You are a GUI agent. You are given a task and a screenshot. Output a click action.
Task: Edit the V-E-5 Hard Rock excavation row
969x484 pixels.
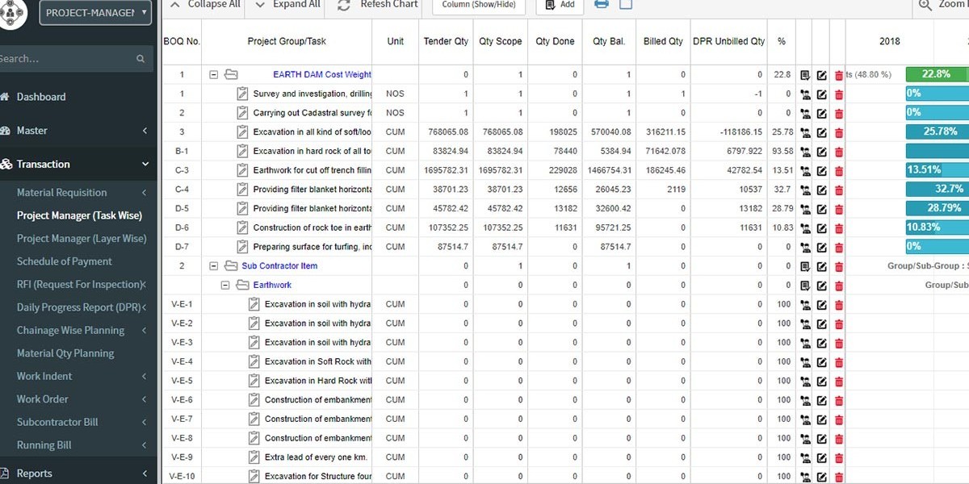(x=822, y=382)
